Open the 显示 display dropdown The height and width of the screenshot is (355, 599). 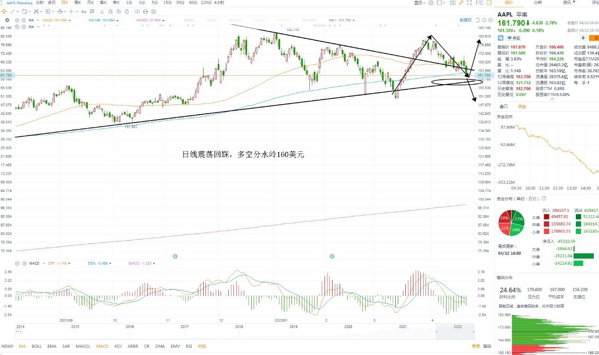click(x=419, y=3)
